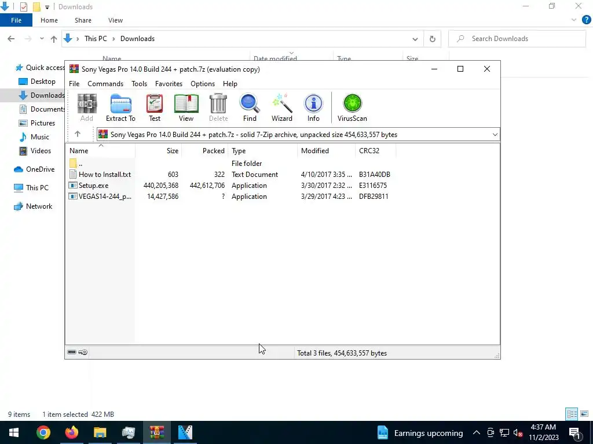Viewport: 593px width, 444px height.
Task: Start VirusScan on the archive
Action: coord(352,108)
